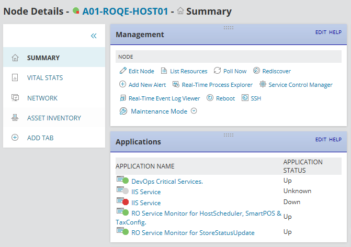Image resolution: width=351 pixels, height=247 pixels.
Task: Switch to the Network tab
Action: pos(42,98)
